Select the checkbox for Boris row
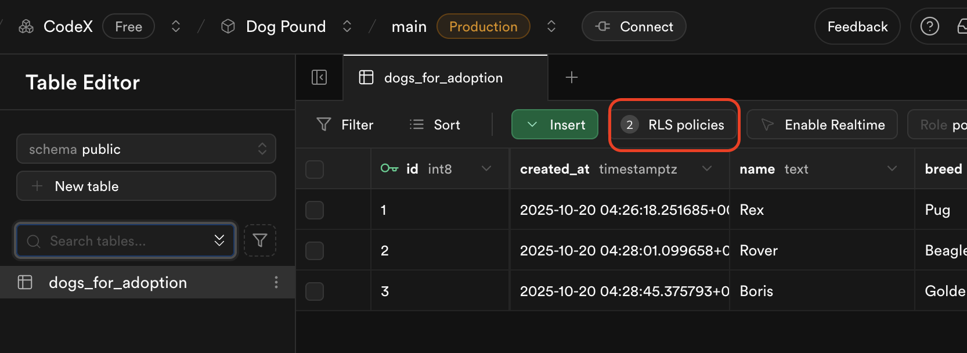This screenshot has height=353, width=967. pos(315,291)
